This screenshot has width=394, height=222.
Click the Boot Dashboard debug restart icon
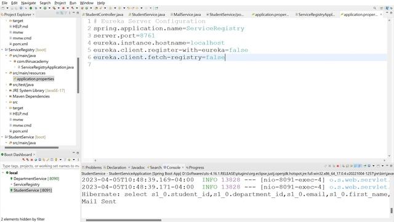click(28, 160)
